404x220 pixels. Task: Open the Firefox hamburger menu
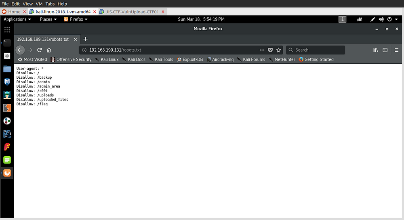click(396, 50)
